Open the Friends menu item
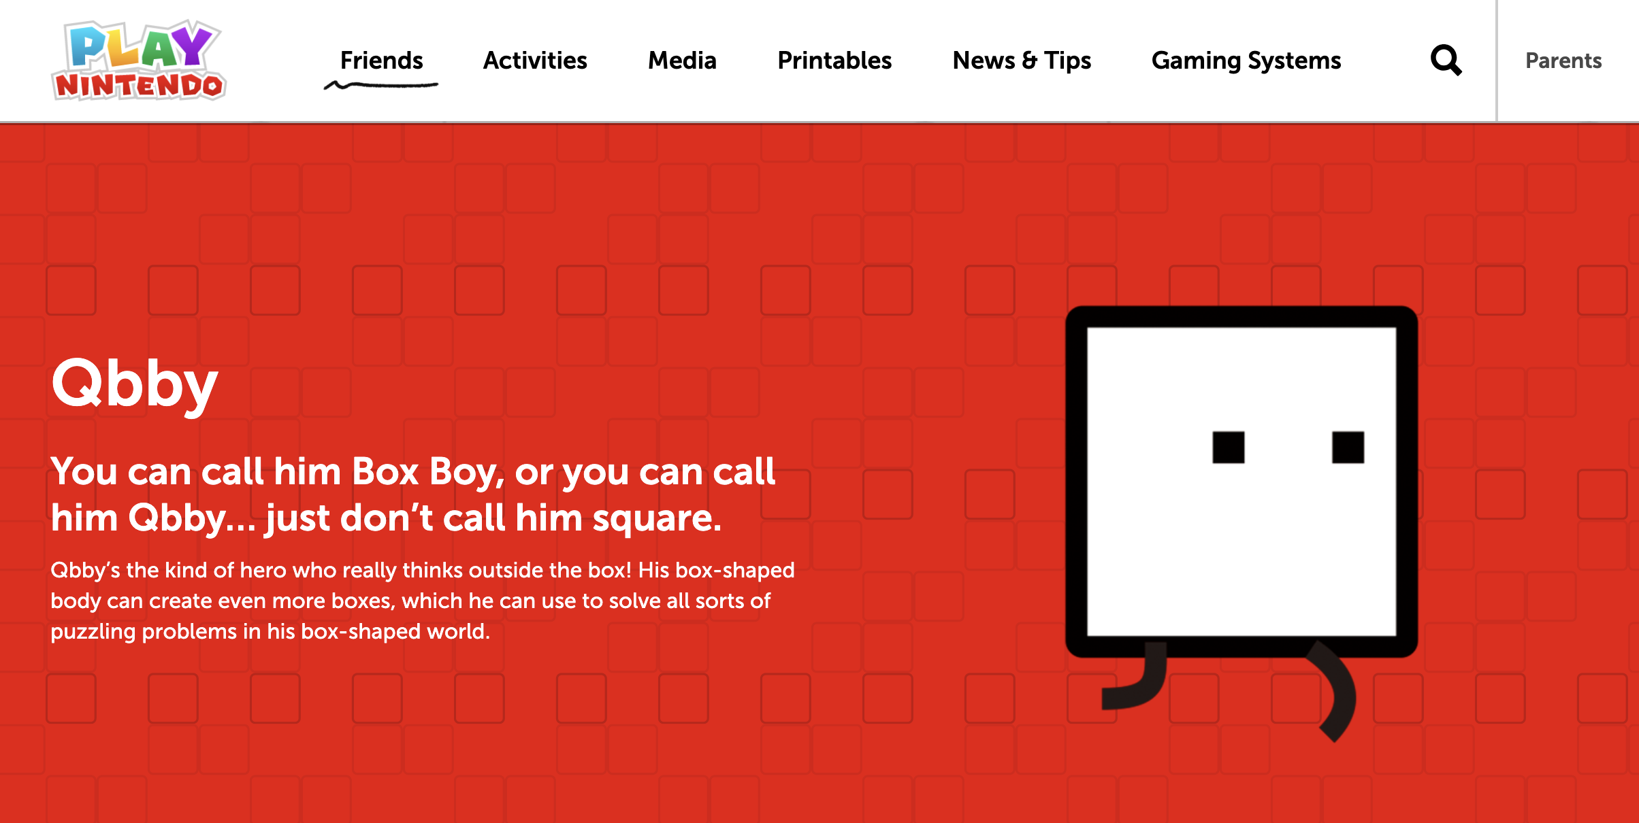 [381, 61]
